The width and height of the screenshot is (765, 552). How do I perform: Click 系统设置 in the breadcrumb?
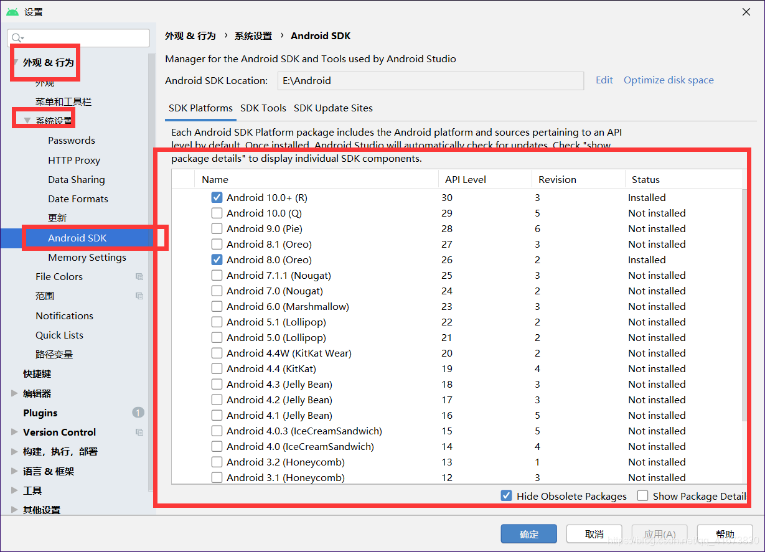pyautogui.click(x=253, y=36)
